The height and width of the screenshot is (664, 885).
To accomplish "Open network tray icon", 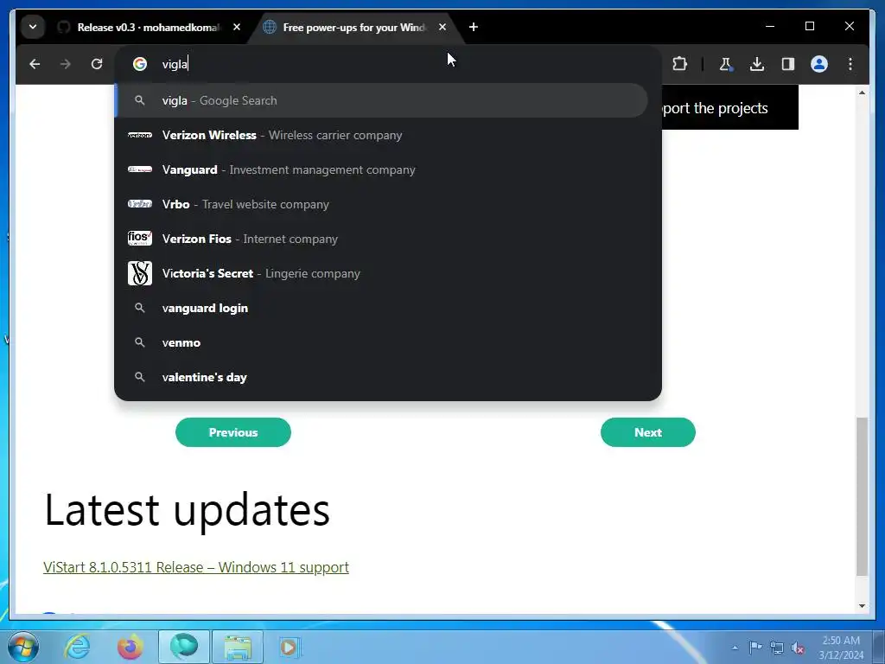I will point(777,648).
